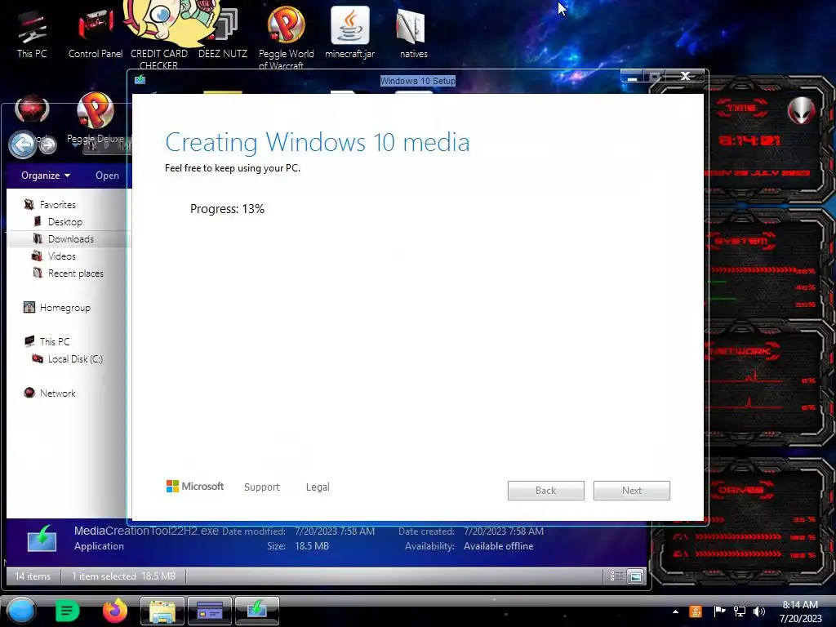This screenshot has width=836, height=627.
Task: Click the Alienware head gadget icon
Action: (802, 111)
